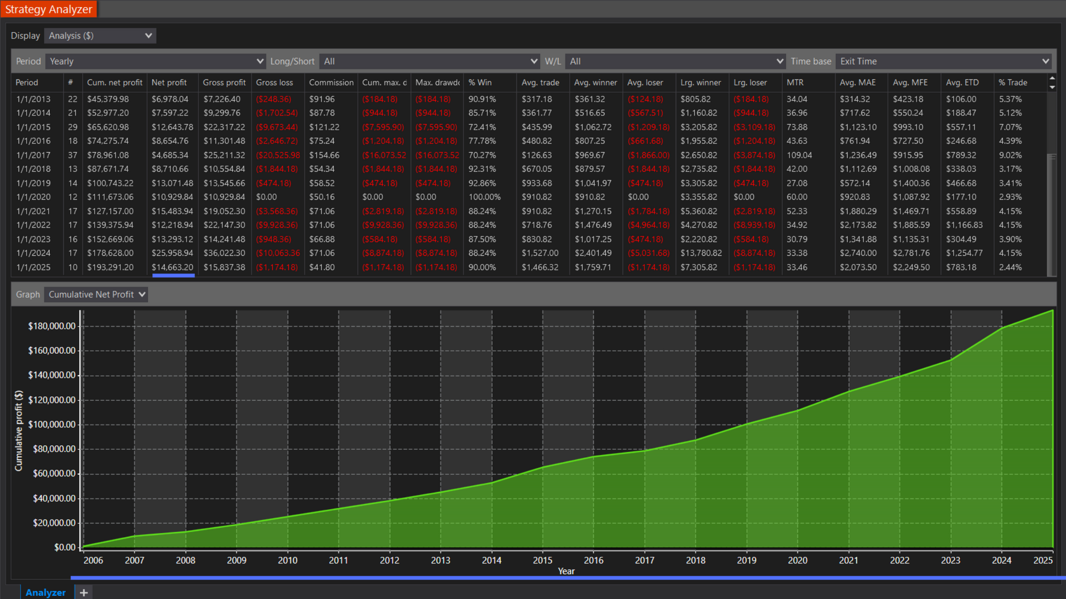Viewport: 1066px width, 599px height.
Task: Select the 2025 net profit cell $14,663.20
Action: pos(173,267)
